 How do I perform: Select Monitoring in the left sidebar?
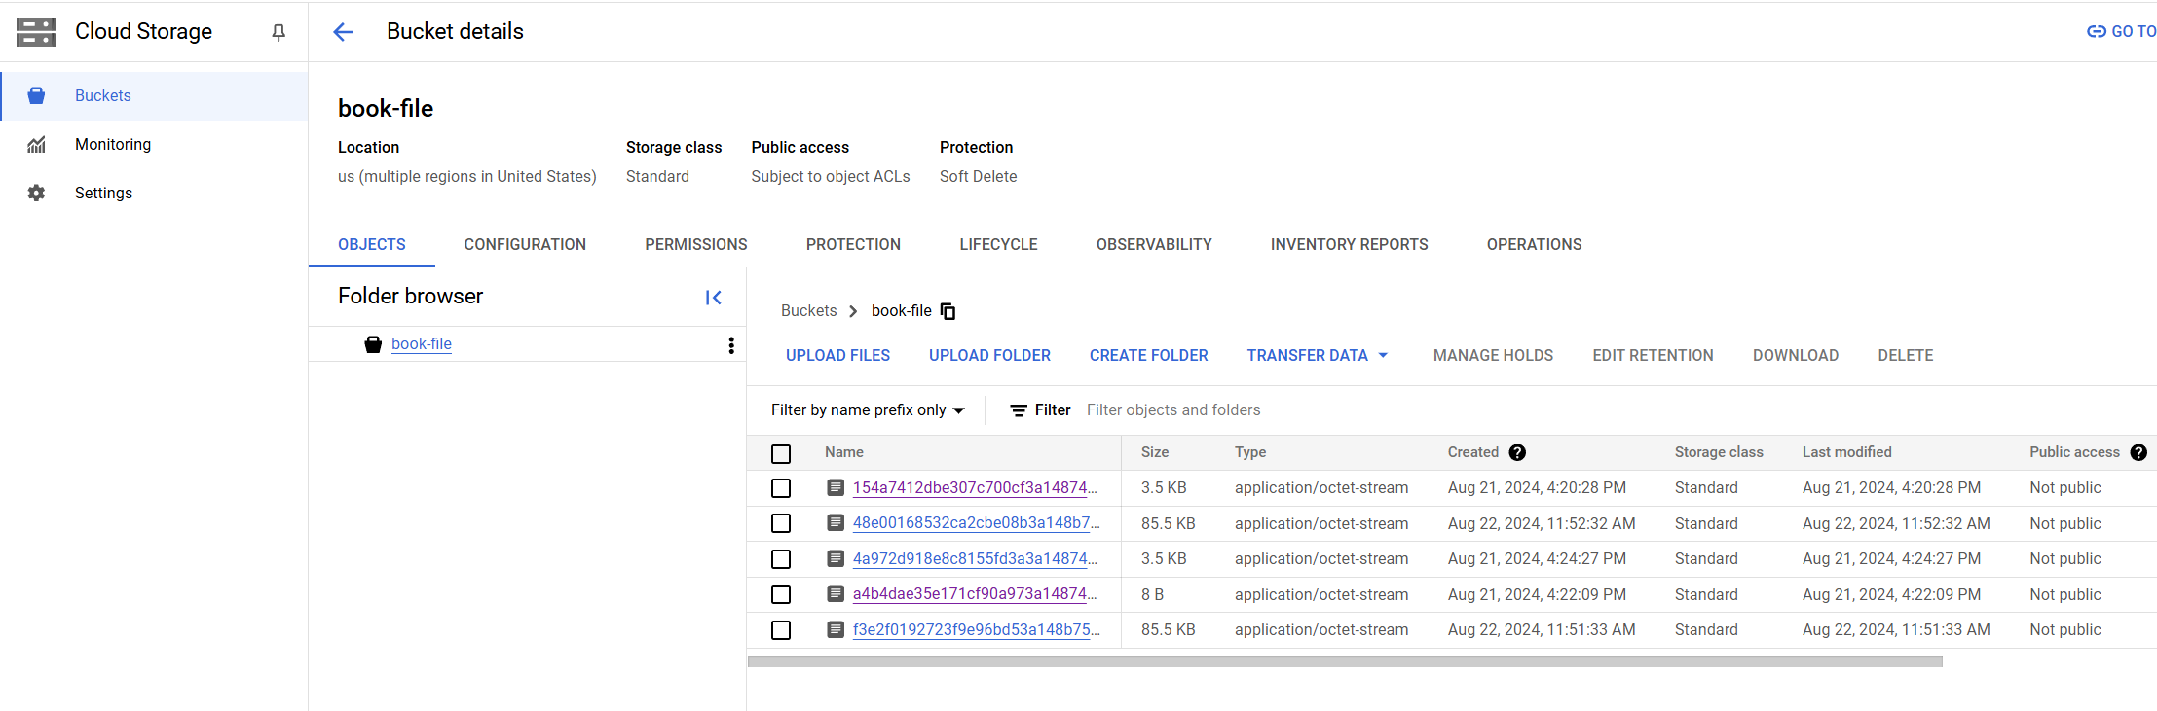(154, 144)
